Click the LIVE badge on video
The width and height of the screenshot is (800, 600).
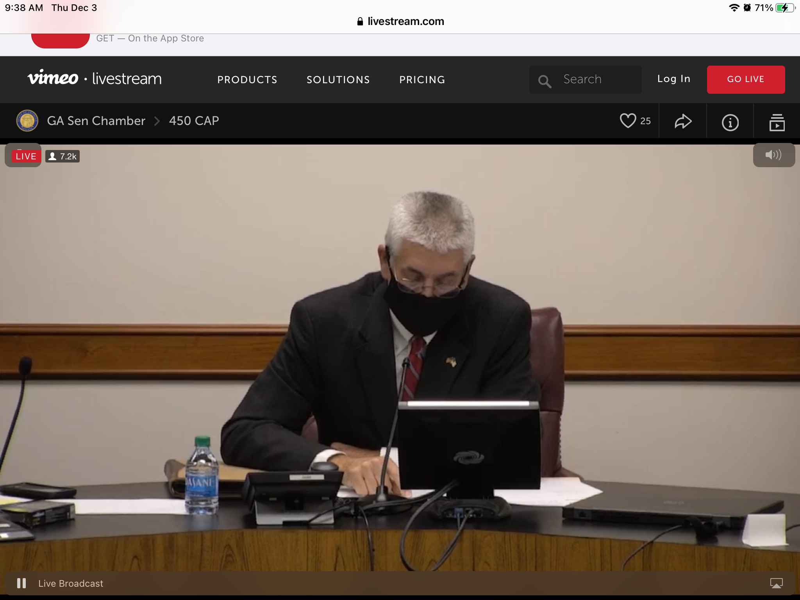(26, 156)
